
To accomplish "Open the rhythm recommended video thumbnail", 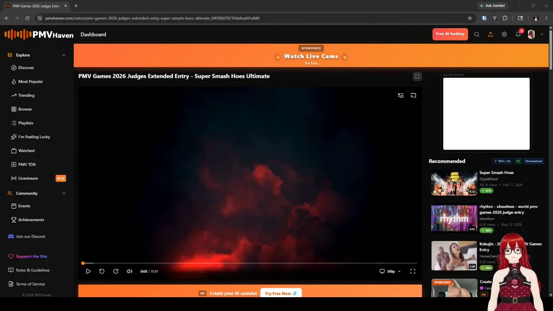I will click(454, 218).
